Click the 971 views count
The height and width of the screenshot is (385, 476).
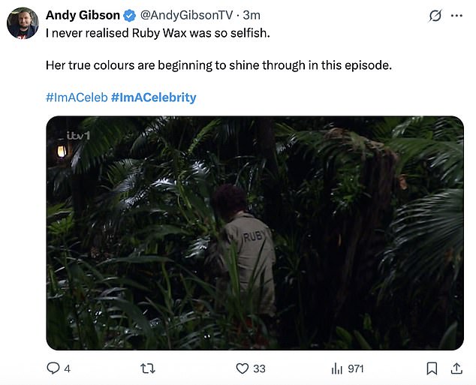(x=356, y=368)
